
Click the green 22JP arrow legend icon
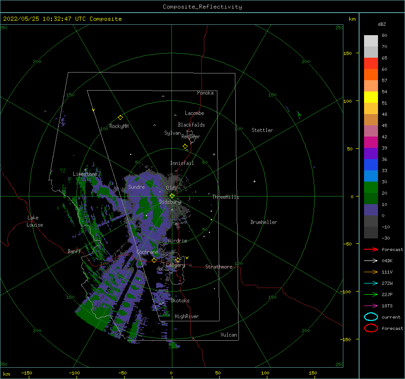point(371,294)
